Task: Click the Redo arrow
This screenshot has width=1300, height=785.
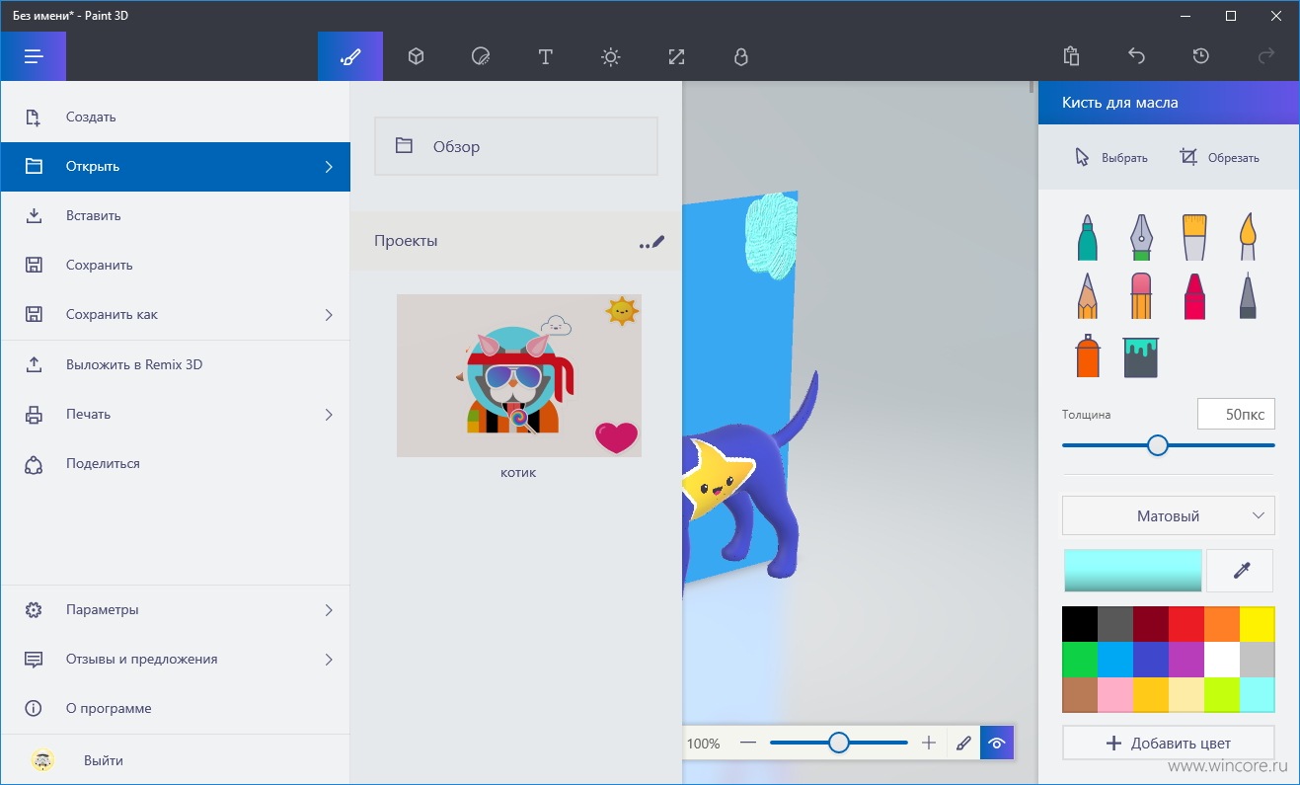Action: tap(1266, 56)
